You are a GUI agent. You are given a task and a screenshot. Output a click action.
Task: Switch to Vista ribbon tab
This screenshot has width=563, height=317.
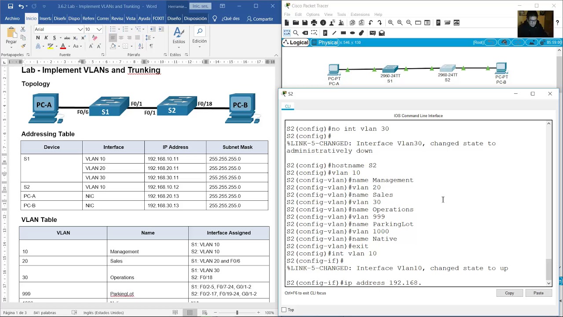131,18
